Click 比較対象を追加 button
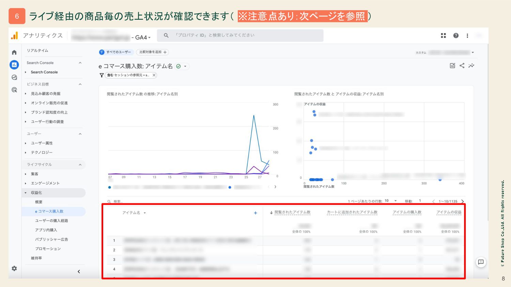 point(153,52)
